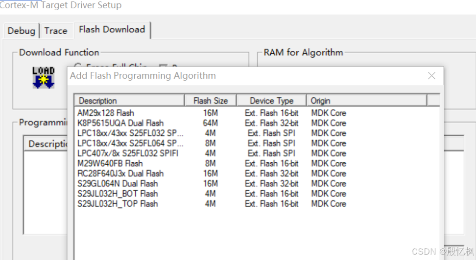The height and width of the screenshot is (260, 476).
Task: Select the M29W640FB Flash row
Action: (257, 163)
